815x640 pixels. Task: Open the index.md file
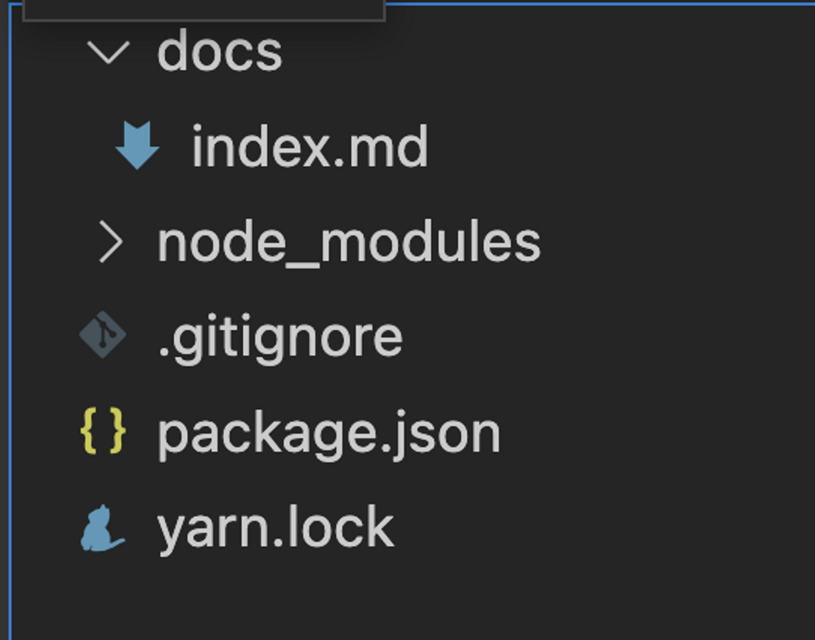[310, 147]
